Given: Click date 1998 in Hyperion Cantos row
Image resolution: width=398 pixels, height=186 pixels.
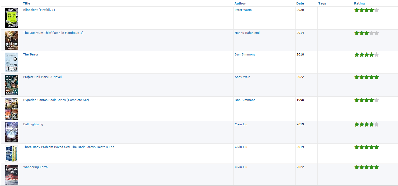Looking at the screenshot, I should [x=300, y=100].
